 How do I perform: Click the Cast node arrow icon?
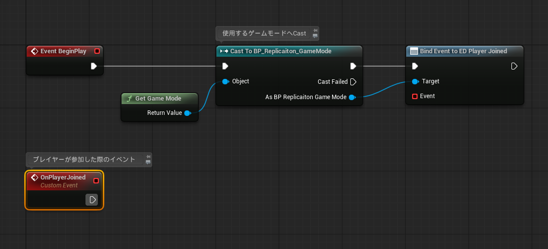[224, 51]
